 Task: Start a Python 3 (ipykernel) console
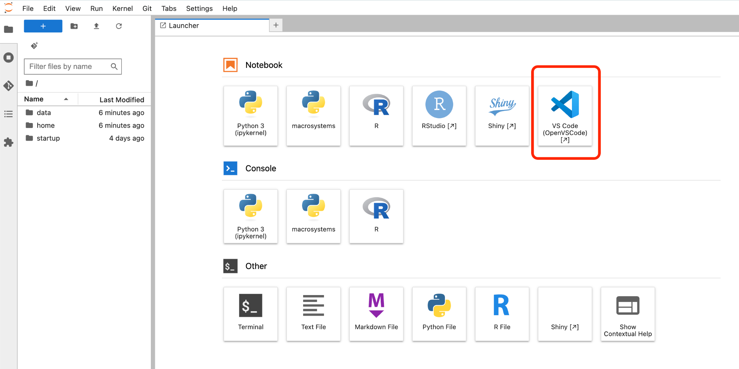click(251, 216)
